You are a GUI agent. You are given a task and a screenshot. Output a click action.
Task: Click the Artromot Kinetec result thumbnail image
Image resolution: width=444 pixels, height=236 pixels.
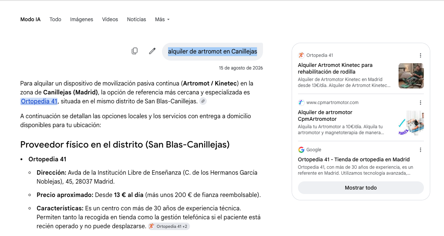(x=411, y=76)
